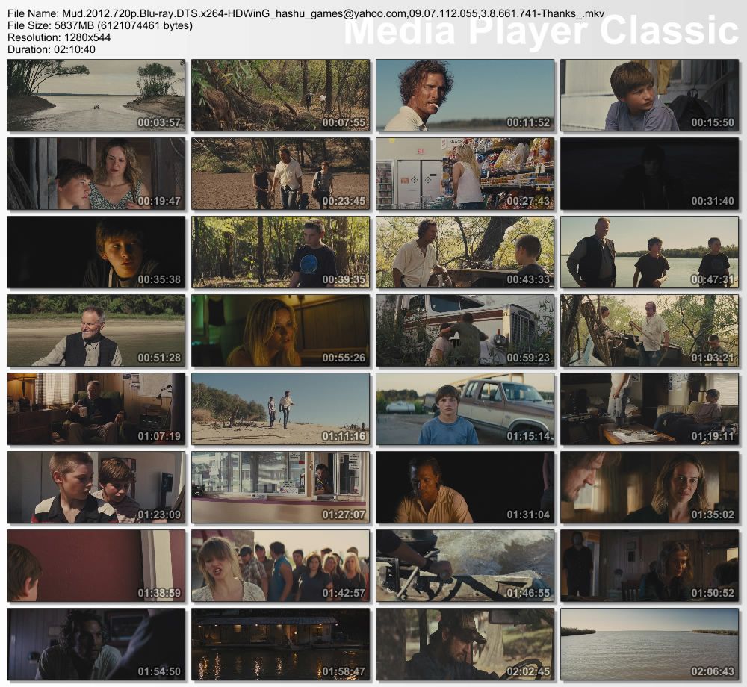Choose the thumbnail marked 01:23:09

(96, 488)
